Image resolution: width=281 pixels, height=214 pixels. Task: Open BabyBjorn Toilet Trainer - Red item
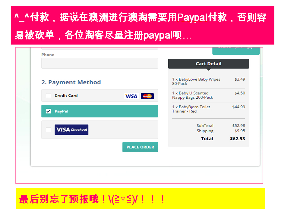click(191, 109)
